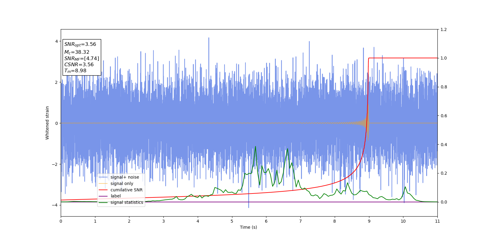The width and height of the screenshot is (486, 243).
Task: Click the right y-axis tick label 0.6
Action: coord(443,116)
